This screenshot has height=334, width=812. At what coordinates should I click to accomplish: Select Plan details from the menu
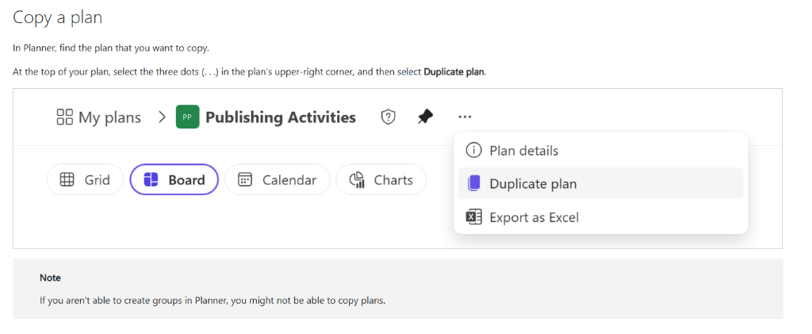coord(601,151)
